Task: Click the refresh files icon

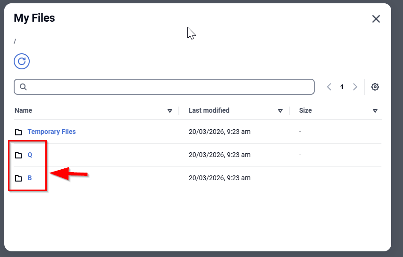Action: 22,61
